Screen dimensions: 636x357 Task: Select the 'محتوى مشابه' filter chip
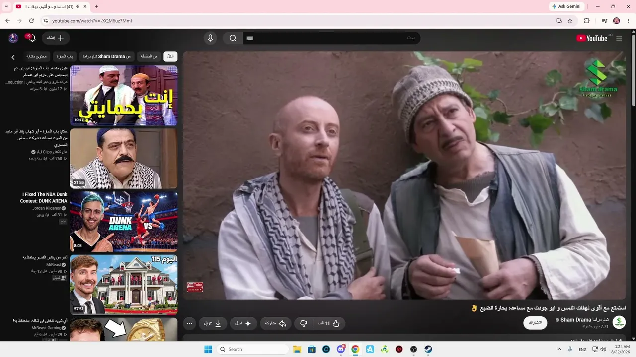[x=37, y=57]
